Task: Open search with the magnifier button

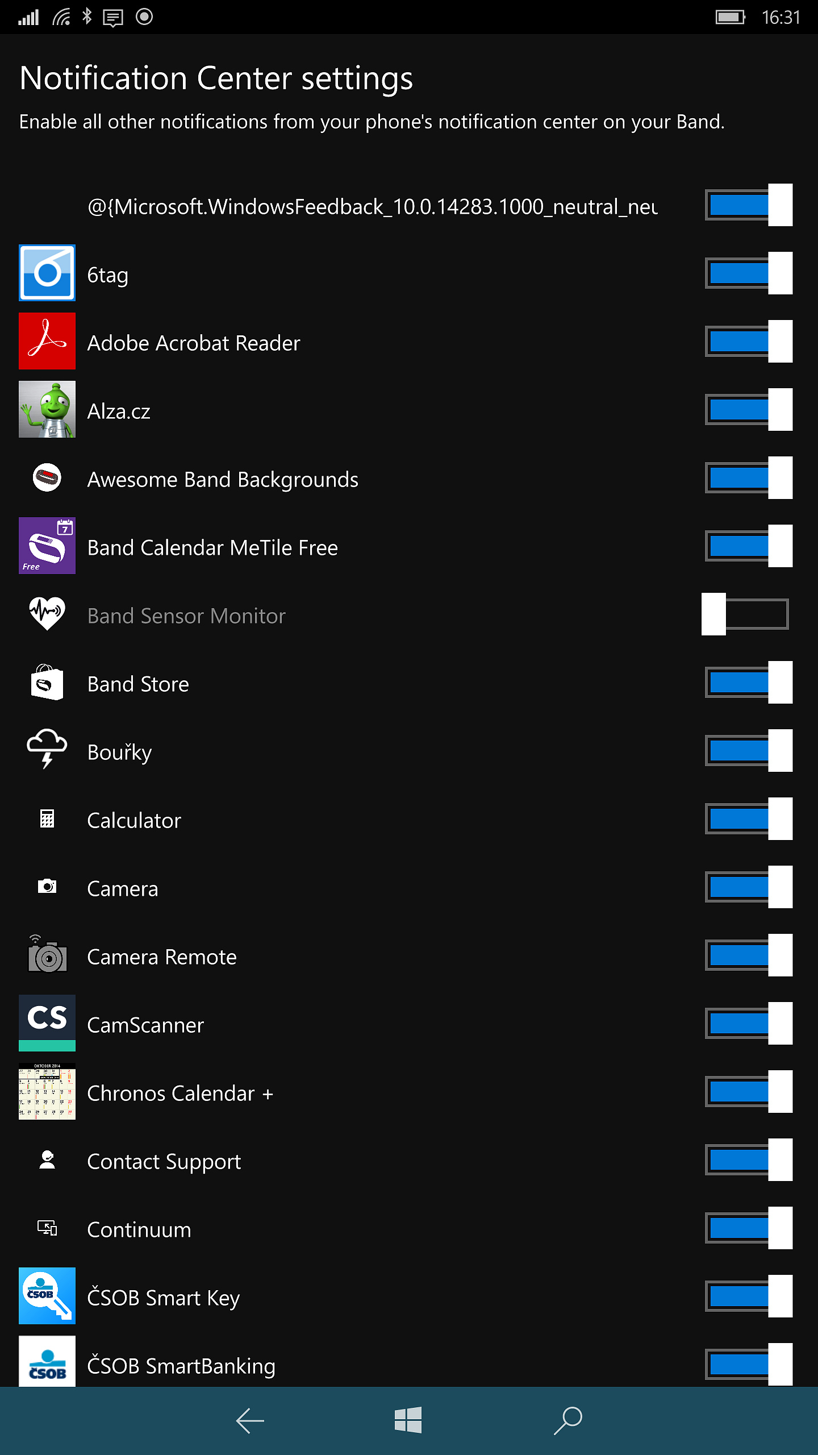Action: pyautogui.click(x=568, y=1420)
